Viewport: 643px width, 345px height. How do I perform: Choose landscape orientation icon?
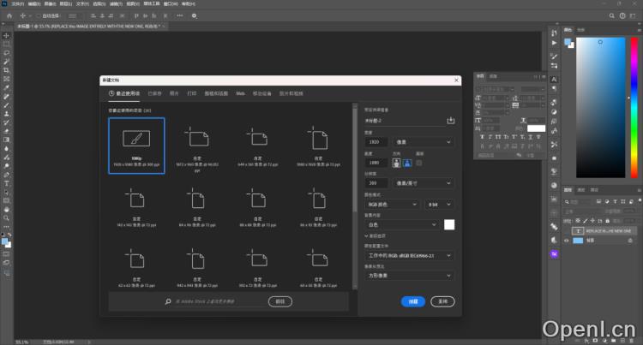pyautogui.click(x=407, y=162)
